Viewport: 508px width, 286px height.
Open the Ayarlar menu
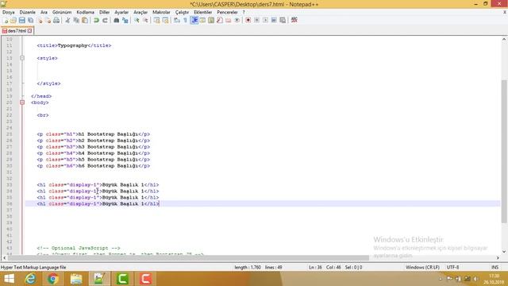click(121, 12)
